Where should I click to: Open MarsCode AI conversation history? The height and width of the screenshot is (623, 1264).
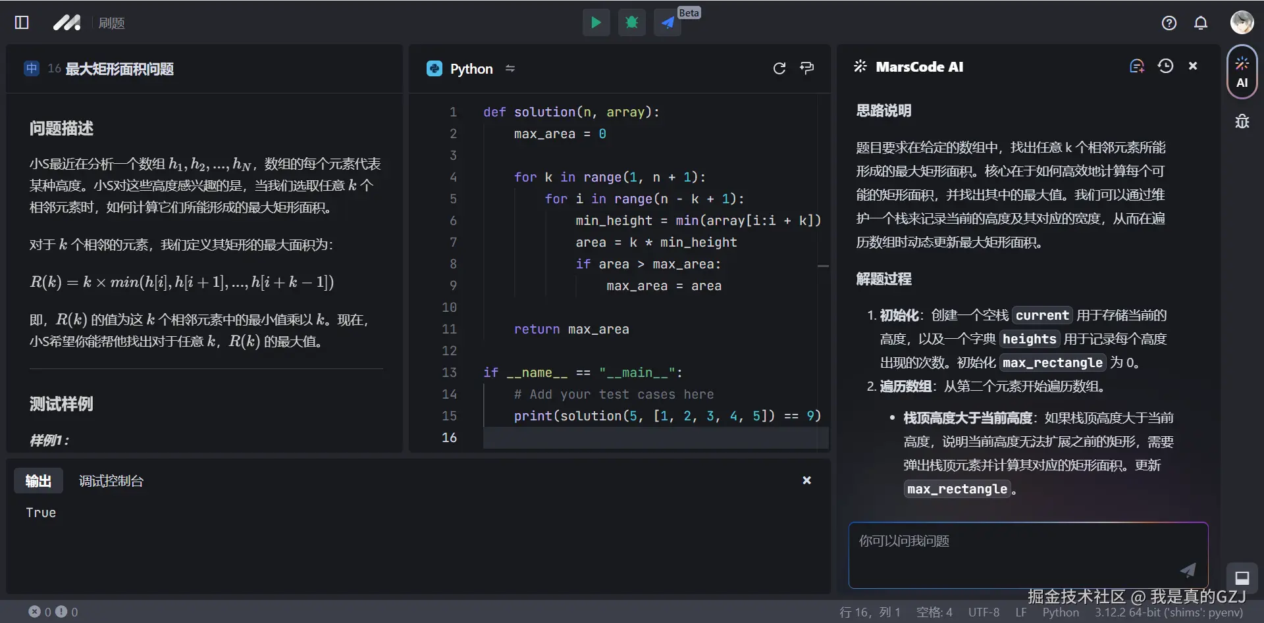coord(1165,66)
